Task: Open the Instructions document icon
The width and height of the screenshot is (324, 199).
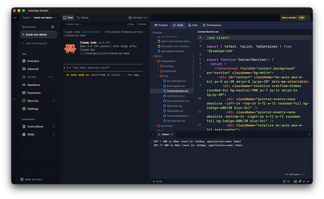Action: click(x=24, y=126)
